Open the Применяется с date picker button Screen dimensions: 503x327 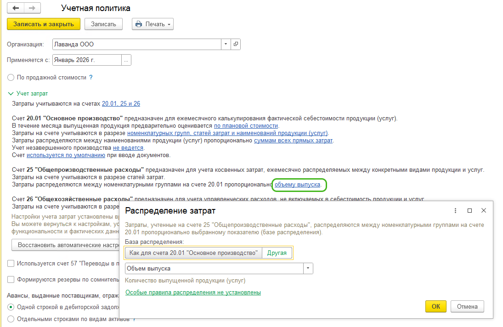126,60
